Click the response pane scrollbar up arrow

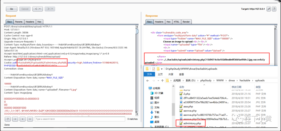click(x=276, y=27)
